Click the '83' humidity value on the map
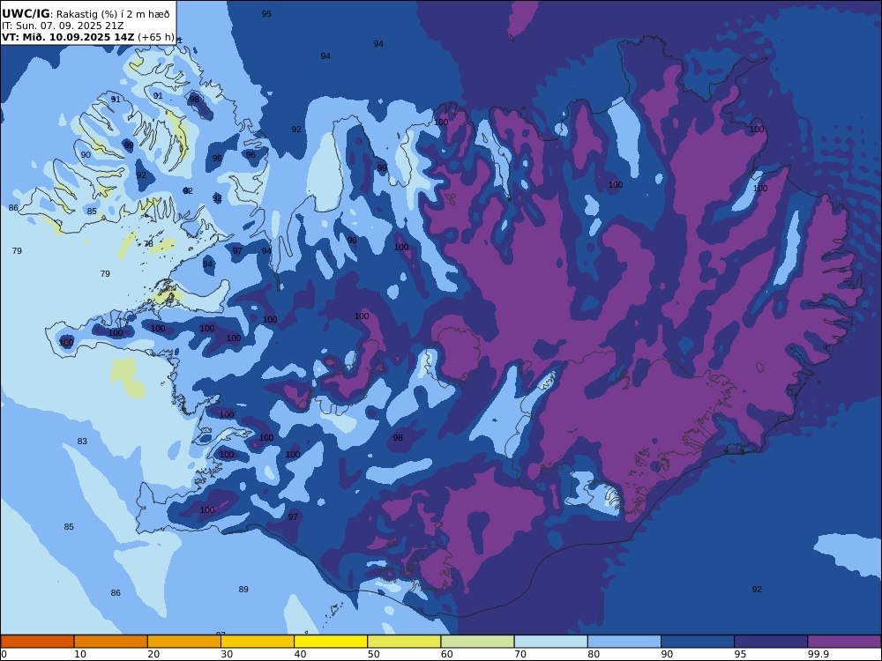The image size is (882, 661). pyautogui.click(x=82, y=442)
